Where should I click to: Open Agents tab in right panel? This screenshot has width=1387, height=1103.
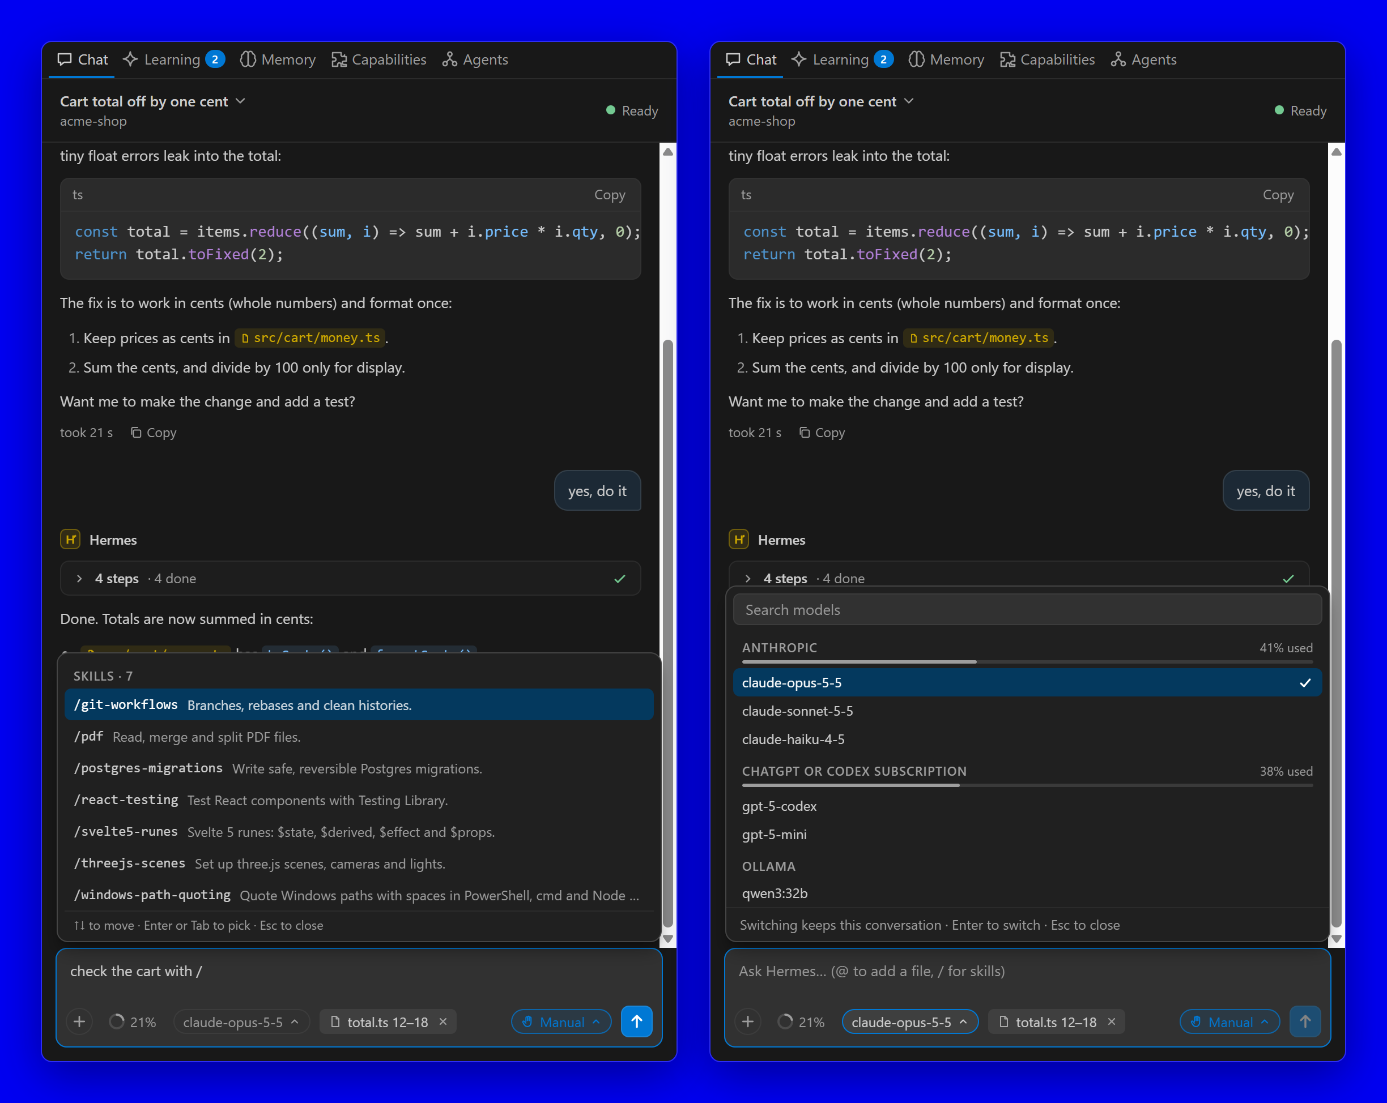[1144, 60]
